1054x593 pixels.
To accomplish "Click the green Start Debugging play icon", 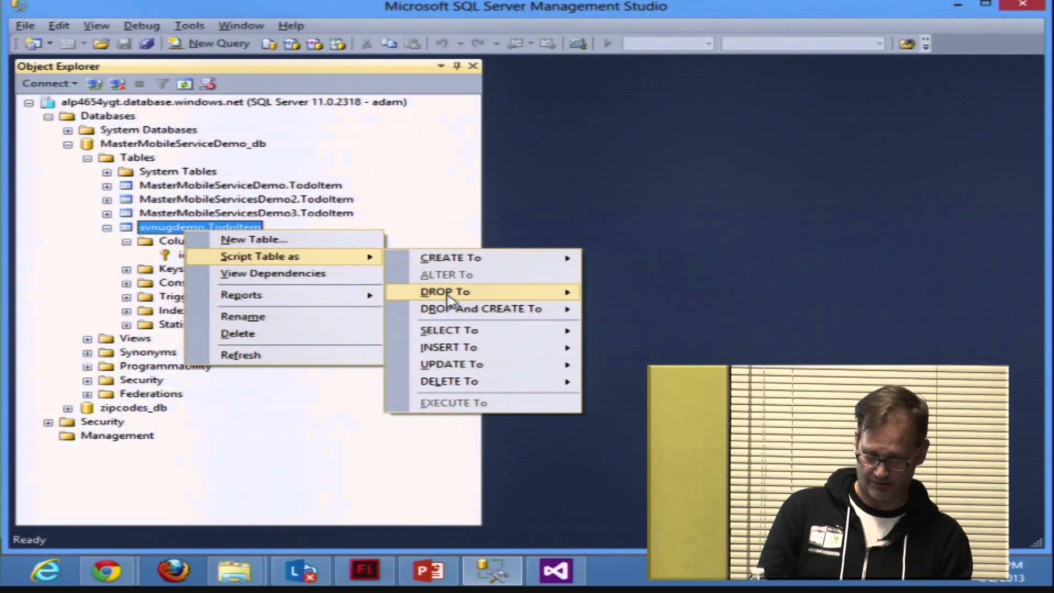I will (607, 43).
